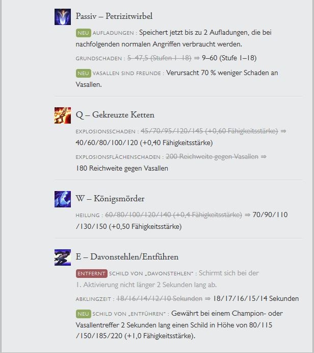Image resolution: width=314 pixels, height=353 pixels.
Task: Click the NEU badge beside Vasallen sind Freunde
Action: coord(83,73)
